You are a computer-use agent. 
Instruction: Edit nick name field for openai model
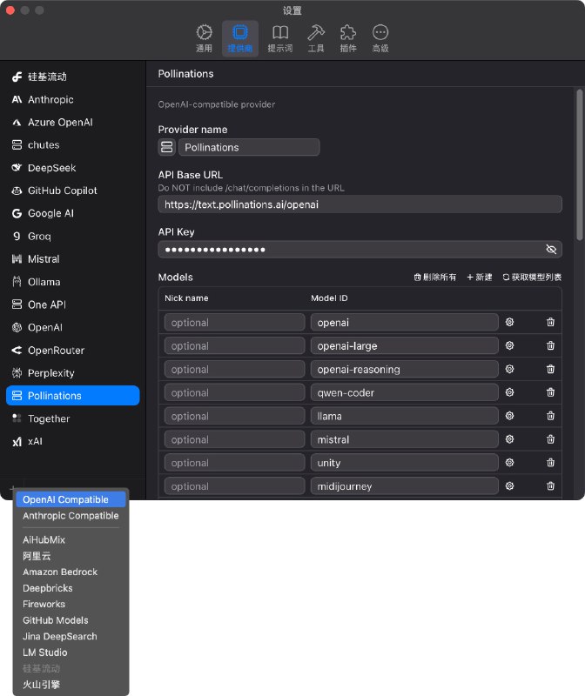point(234,322)
